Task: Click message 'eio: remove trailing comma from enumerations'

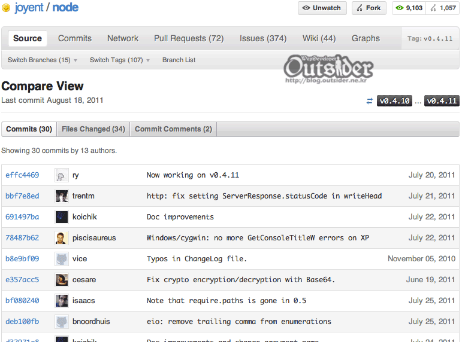Action: [x=239, y=322]
